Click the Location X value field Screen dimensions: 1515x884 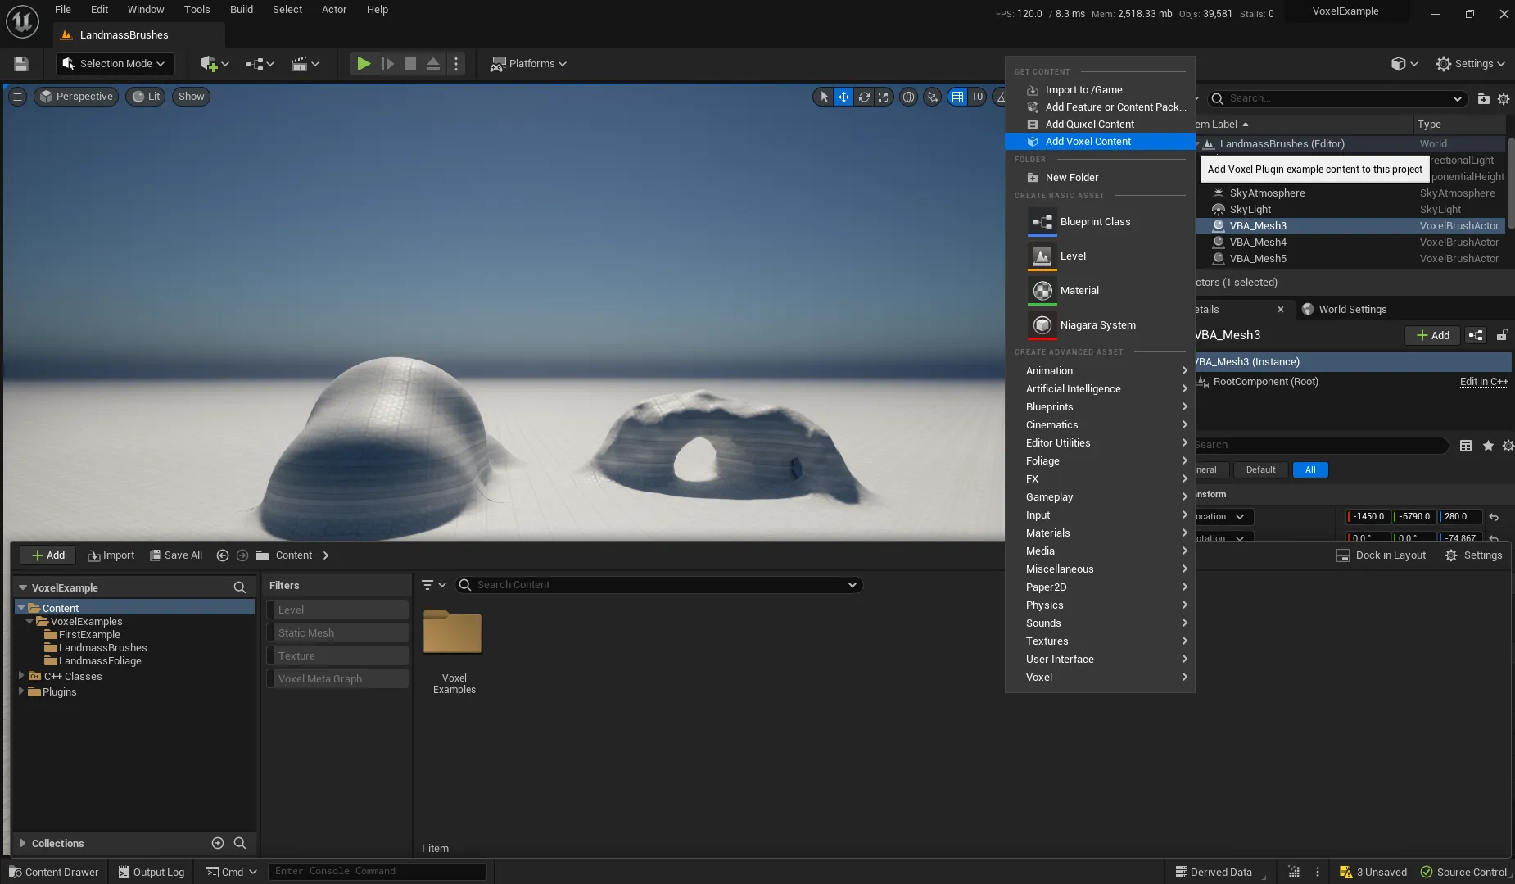tap(1368, 517)
